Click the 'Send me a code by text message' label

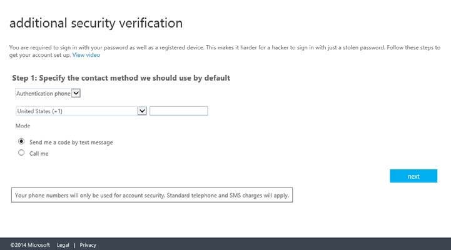(x=71, y=142)
